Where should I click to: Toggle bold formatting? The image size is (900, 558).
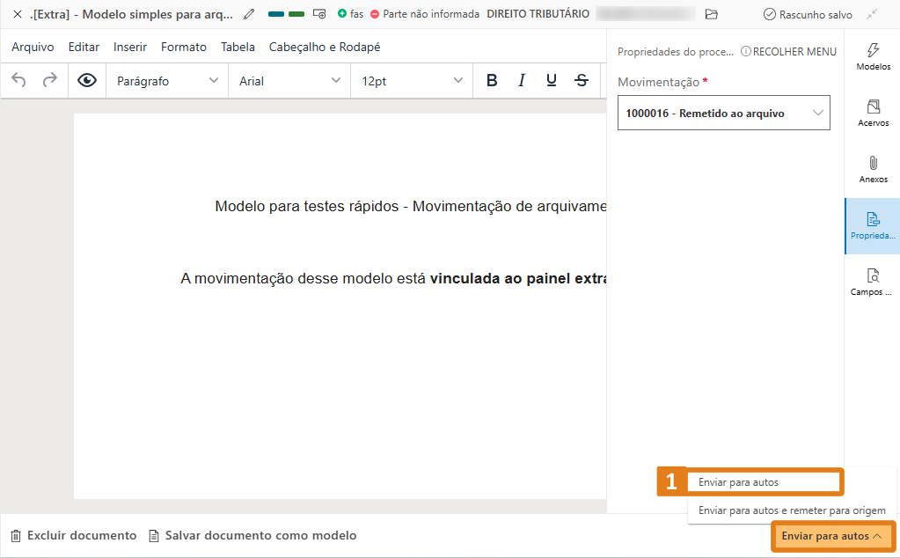click(x=491, y=80)
